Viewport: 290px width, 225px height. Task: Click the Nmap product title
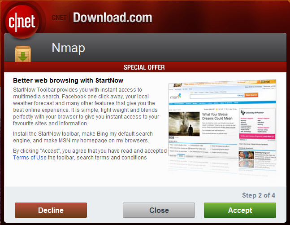68,48
